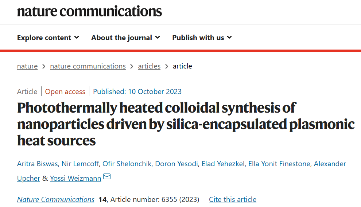Expand the Explore content menu
This screenshot has width=361, height=207.
[48, 38]
